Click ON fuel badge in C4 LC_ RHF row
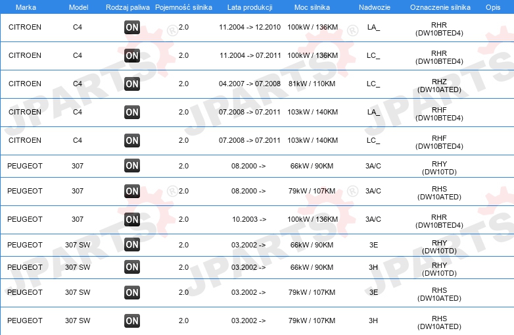The height and width of the screenshot is (335, 514). click(132, 140)
